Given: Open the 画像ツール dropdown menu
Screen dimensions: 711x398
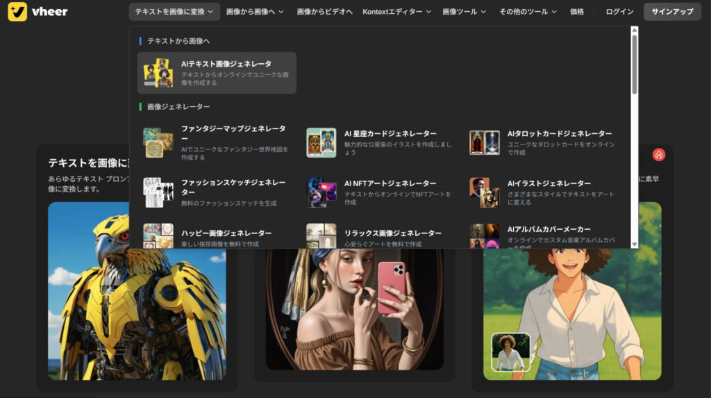Looking at the screenshot, I should coord(463,12).
